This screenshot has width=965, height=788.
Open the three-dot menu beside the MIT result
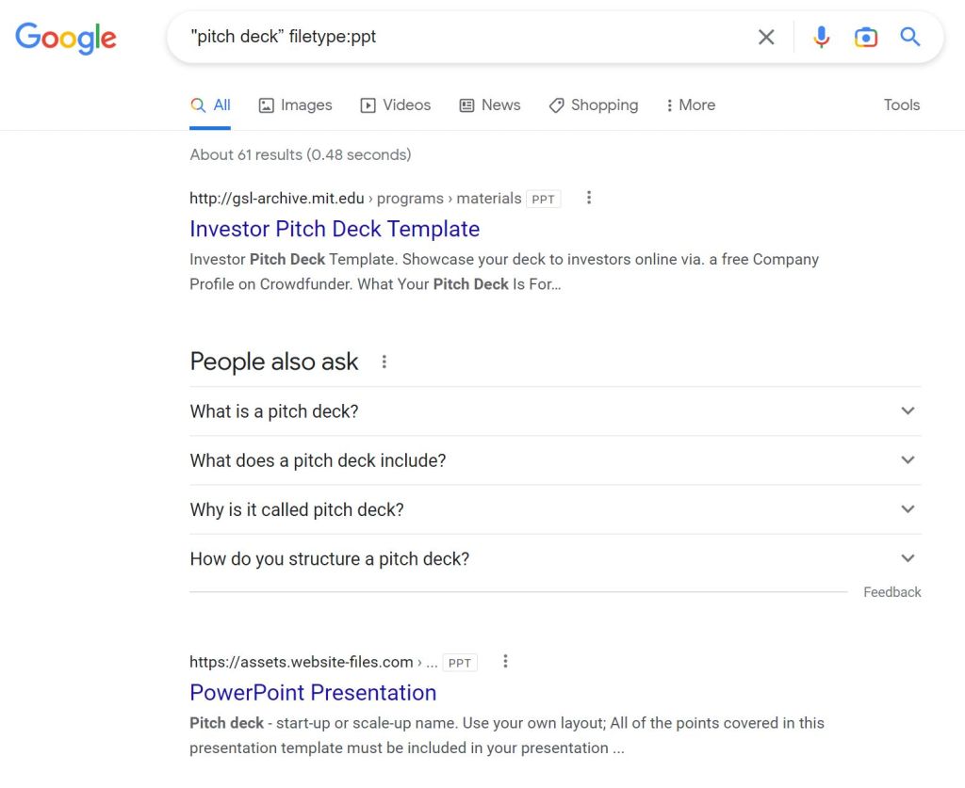tap(589, 198)
